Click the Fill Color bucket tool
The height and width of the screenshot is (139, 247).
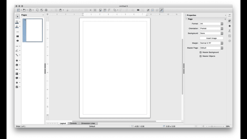pos(17,26)
